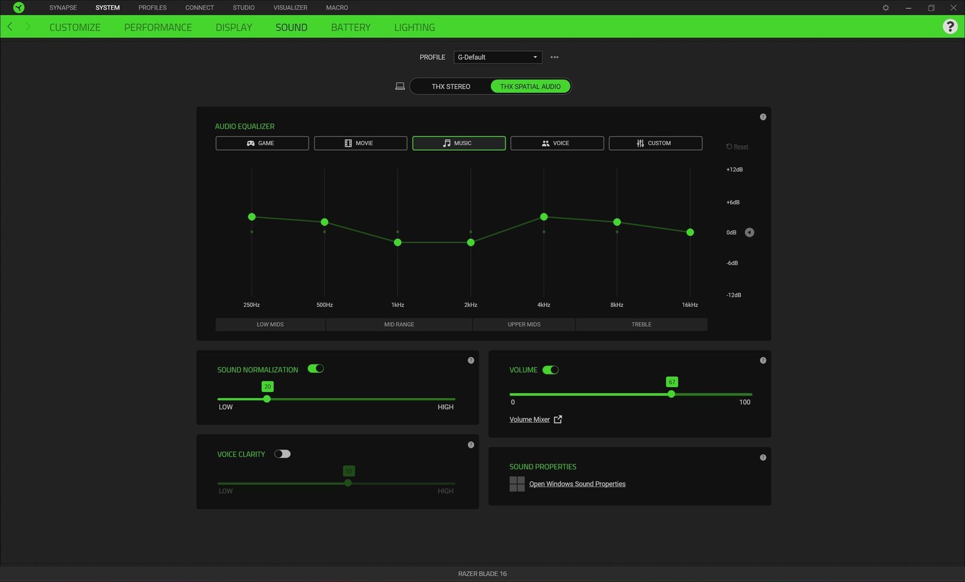
Task: Open the settings gear icon
Action: pos(885,8)
